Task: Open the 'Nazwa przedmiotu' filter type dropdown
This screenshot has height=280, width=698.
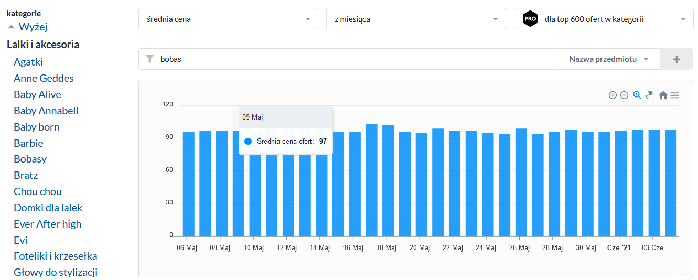Action: pyautogui.click(x=608, y=59)
